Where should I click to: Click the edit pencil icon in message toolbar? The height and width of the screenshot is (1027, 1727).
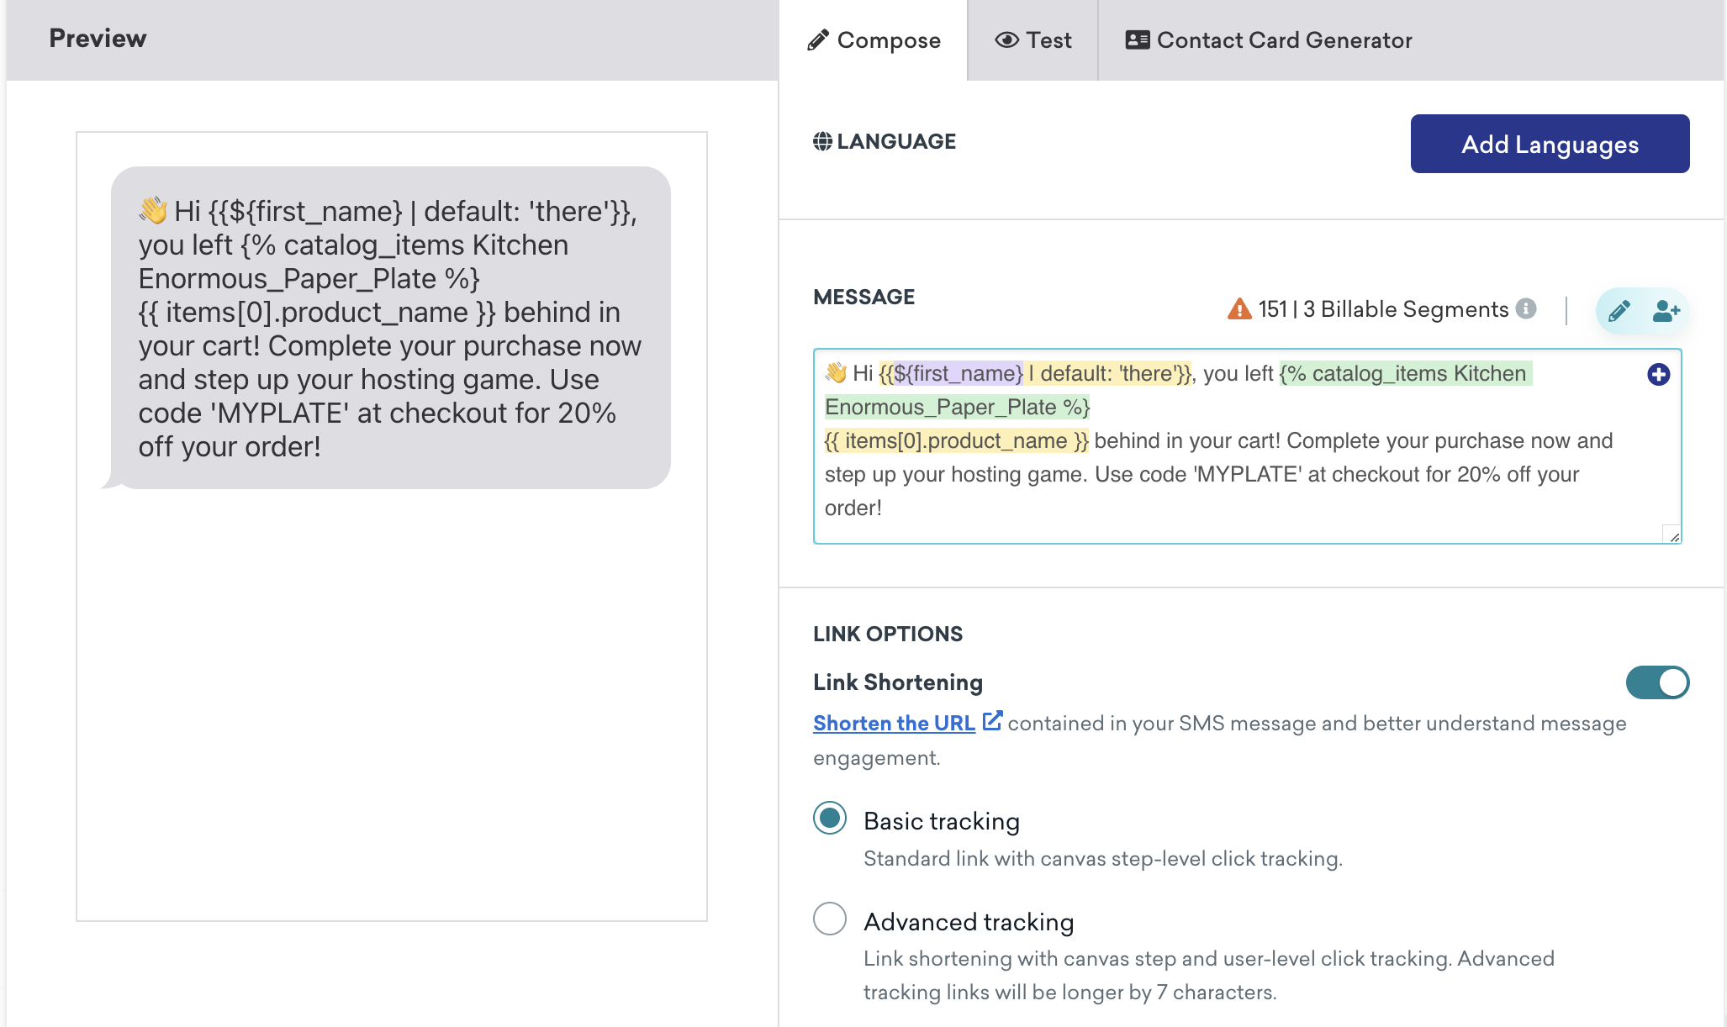pyautogui.click(x=1619, y=309)
